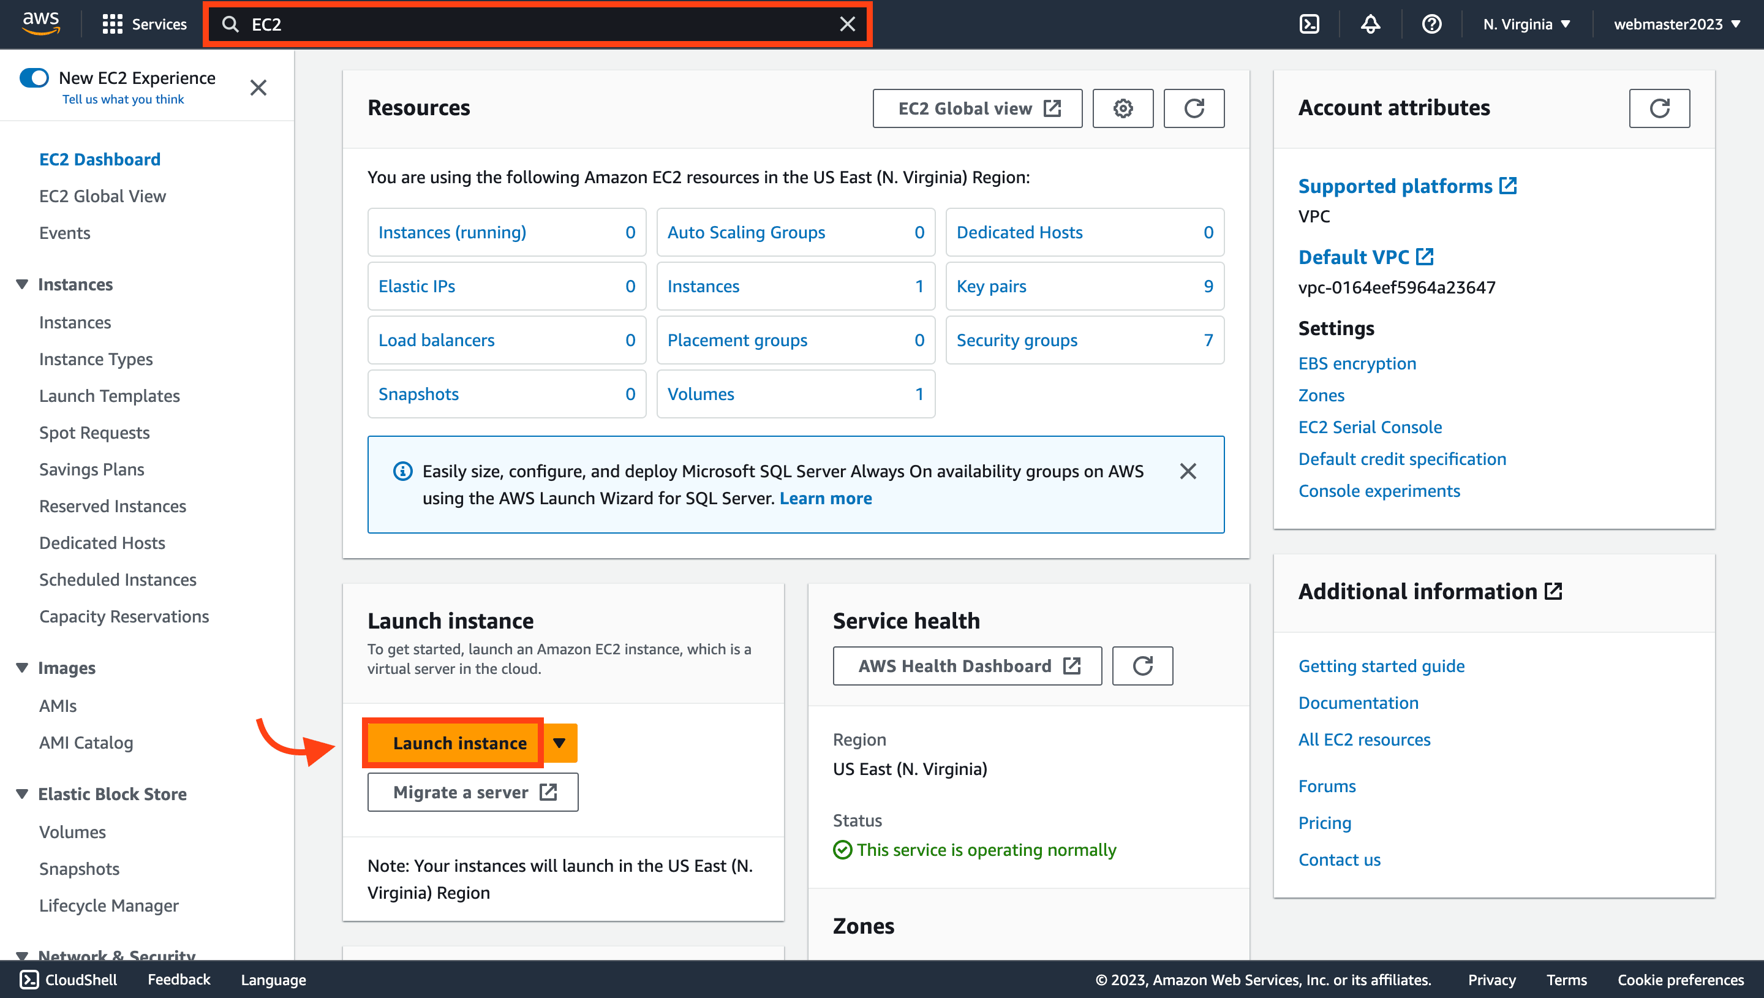
Task: Clear the EC2 search text
Action: point(848,25)
